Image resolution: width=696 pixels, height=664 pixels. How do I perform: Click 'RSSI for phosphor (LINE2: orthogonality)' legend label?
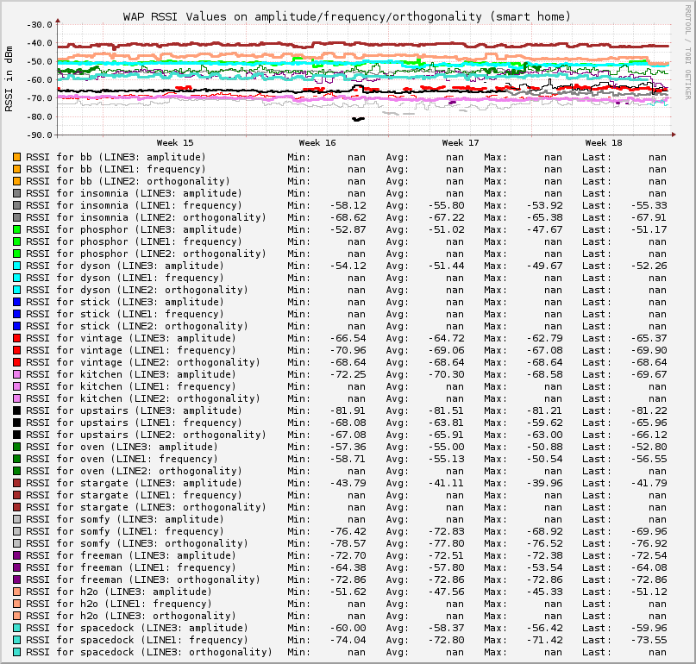tap(146, 254)
